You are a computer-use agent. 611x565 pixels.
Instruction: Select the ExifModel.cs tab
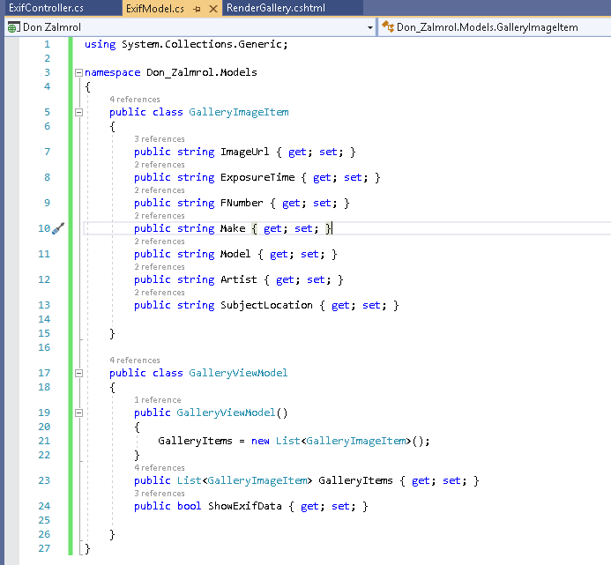coord(155,8)
